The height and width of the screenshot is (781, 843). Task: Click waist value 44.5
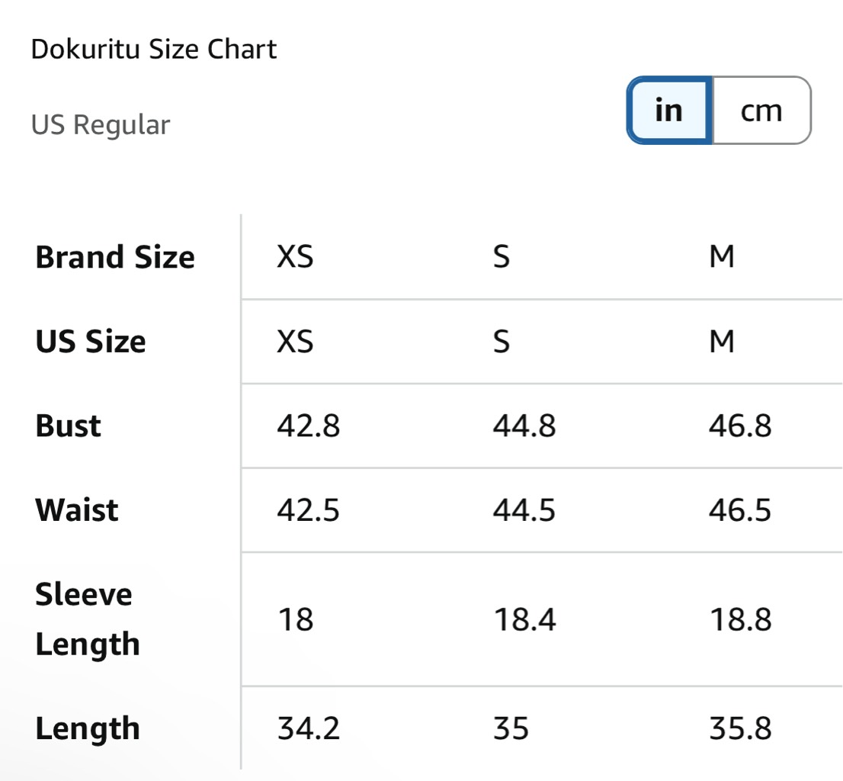(524, 510)
